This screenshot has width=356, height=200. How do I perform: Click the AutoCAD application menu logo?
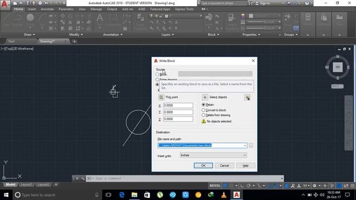[5, 4]
